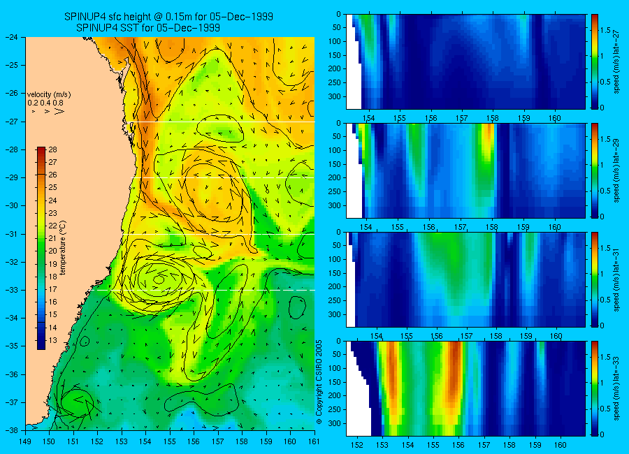
Task: Click the lat=-27 speed section plot
Action: coord(465,61)
